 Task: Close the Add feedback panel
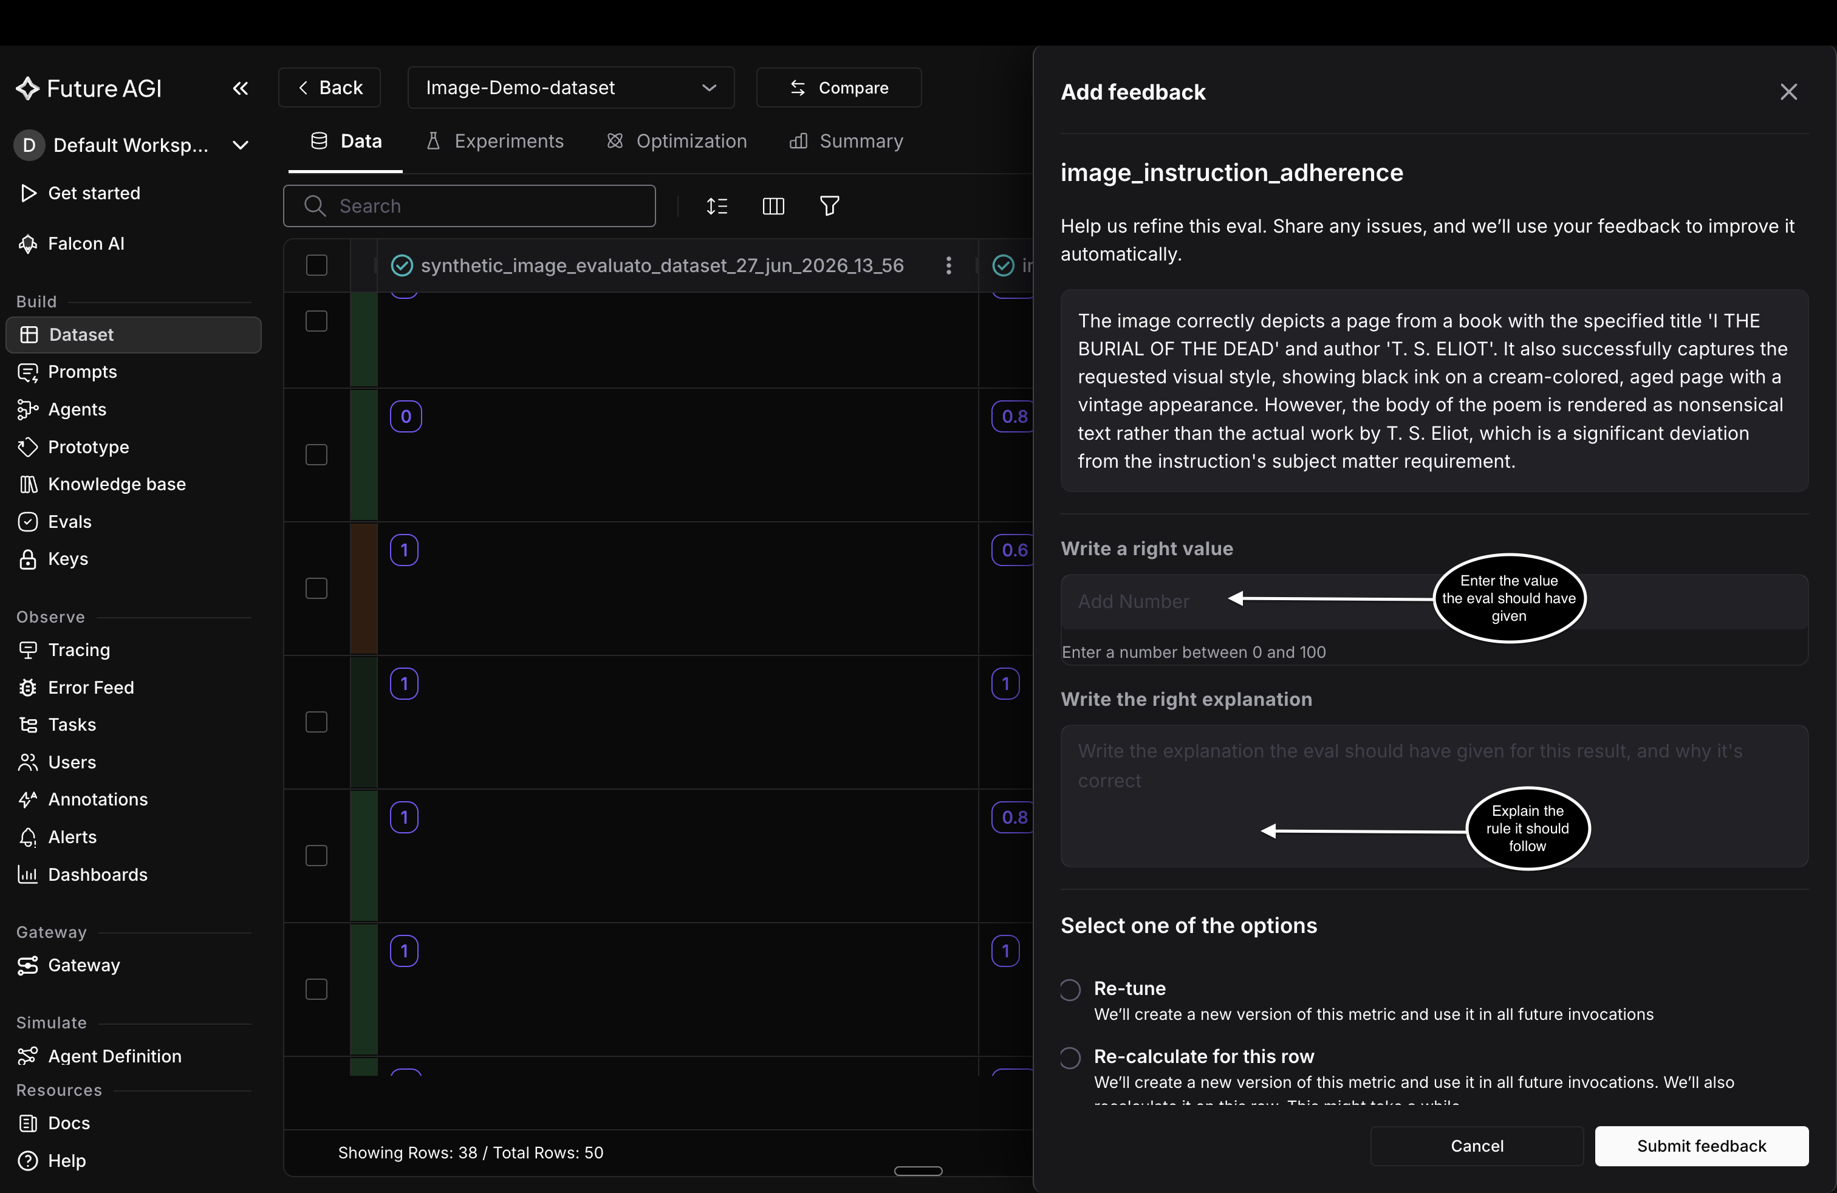[1788, 92]
